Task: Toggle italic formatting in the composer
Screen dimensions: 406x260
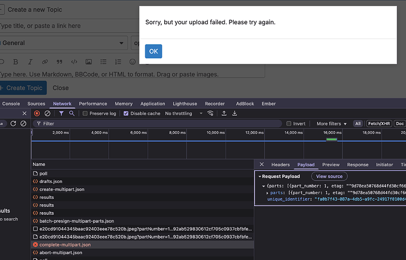Action: point(30,62)
